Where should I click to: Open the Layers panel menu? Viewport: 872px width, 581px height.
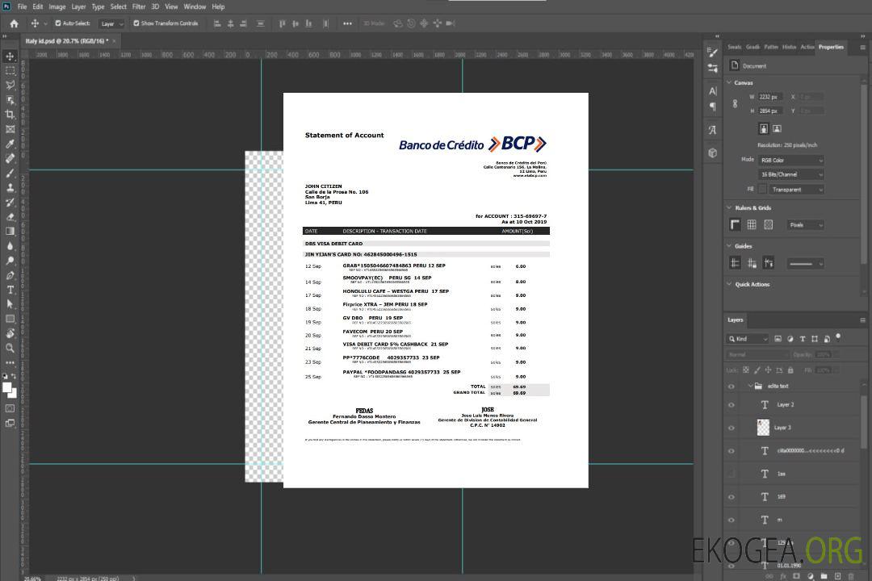[862, 320]
